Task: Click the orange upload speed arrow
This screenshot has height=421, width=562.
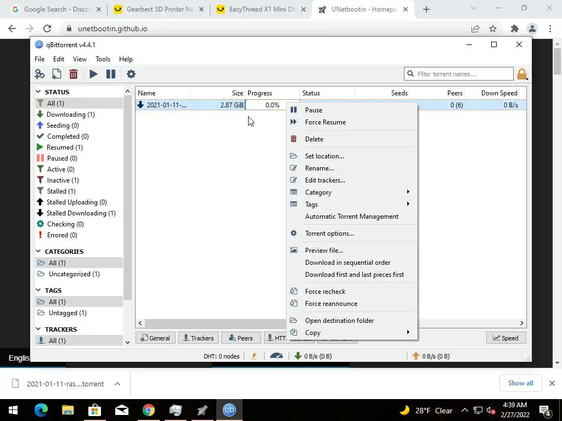Action: tap(416, 356)
